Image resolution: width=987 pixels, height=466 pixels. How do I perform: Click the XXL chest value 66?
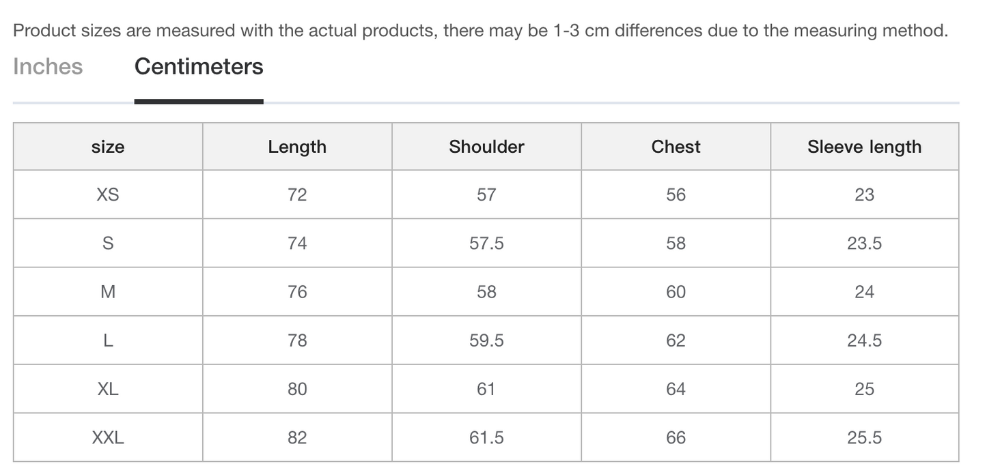676,437
